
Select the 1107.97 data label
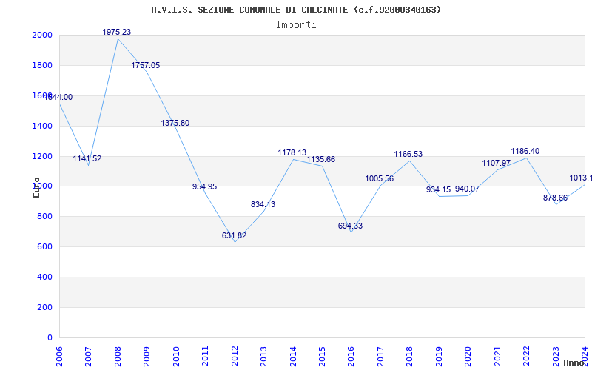496,163
